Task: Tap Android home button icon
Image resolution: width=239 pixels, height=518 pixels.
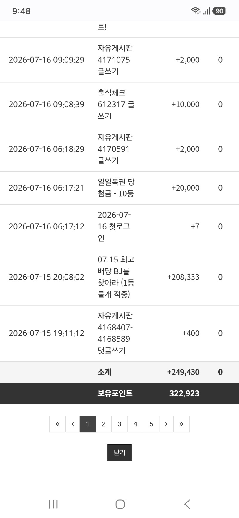Action: coord(120,504)
